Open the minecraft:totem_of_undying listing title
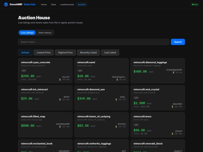 94,116
